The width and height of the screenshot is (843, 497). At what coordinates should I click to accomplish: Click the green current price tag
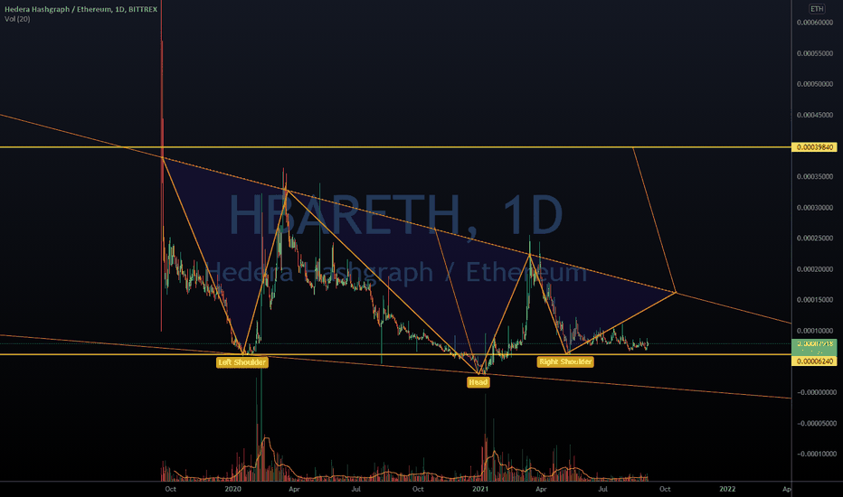click(x=814, y=347)
